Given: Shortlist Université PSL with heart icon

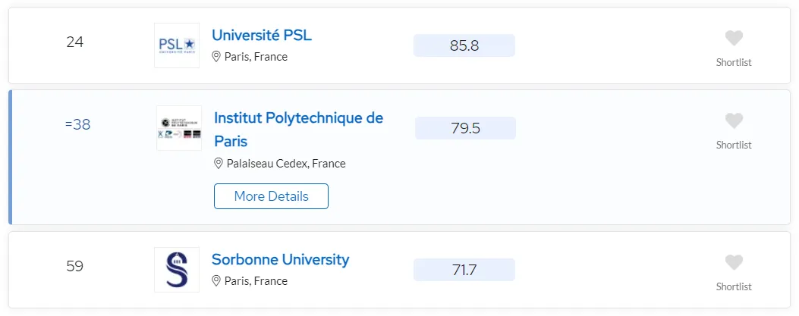Looking at the screenshot, I should (734, 38).
